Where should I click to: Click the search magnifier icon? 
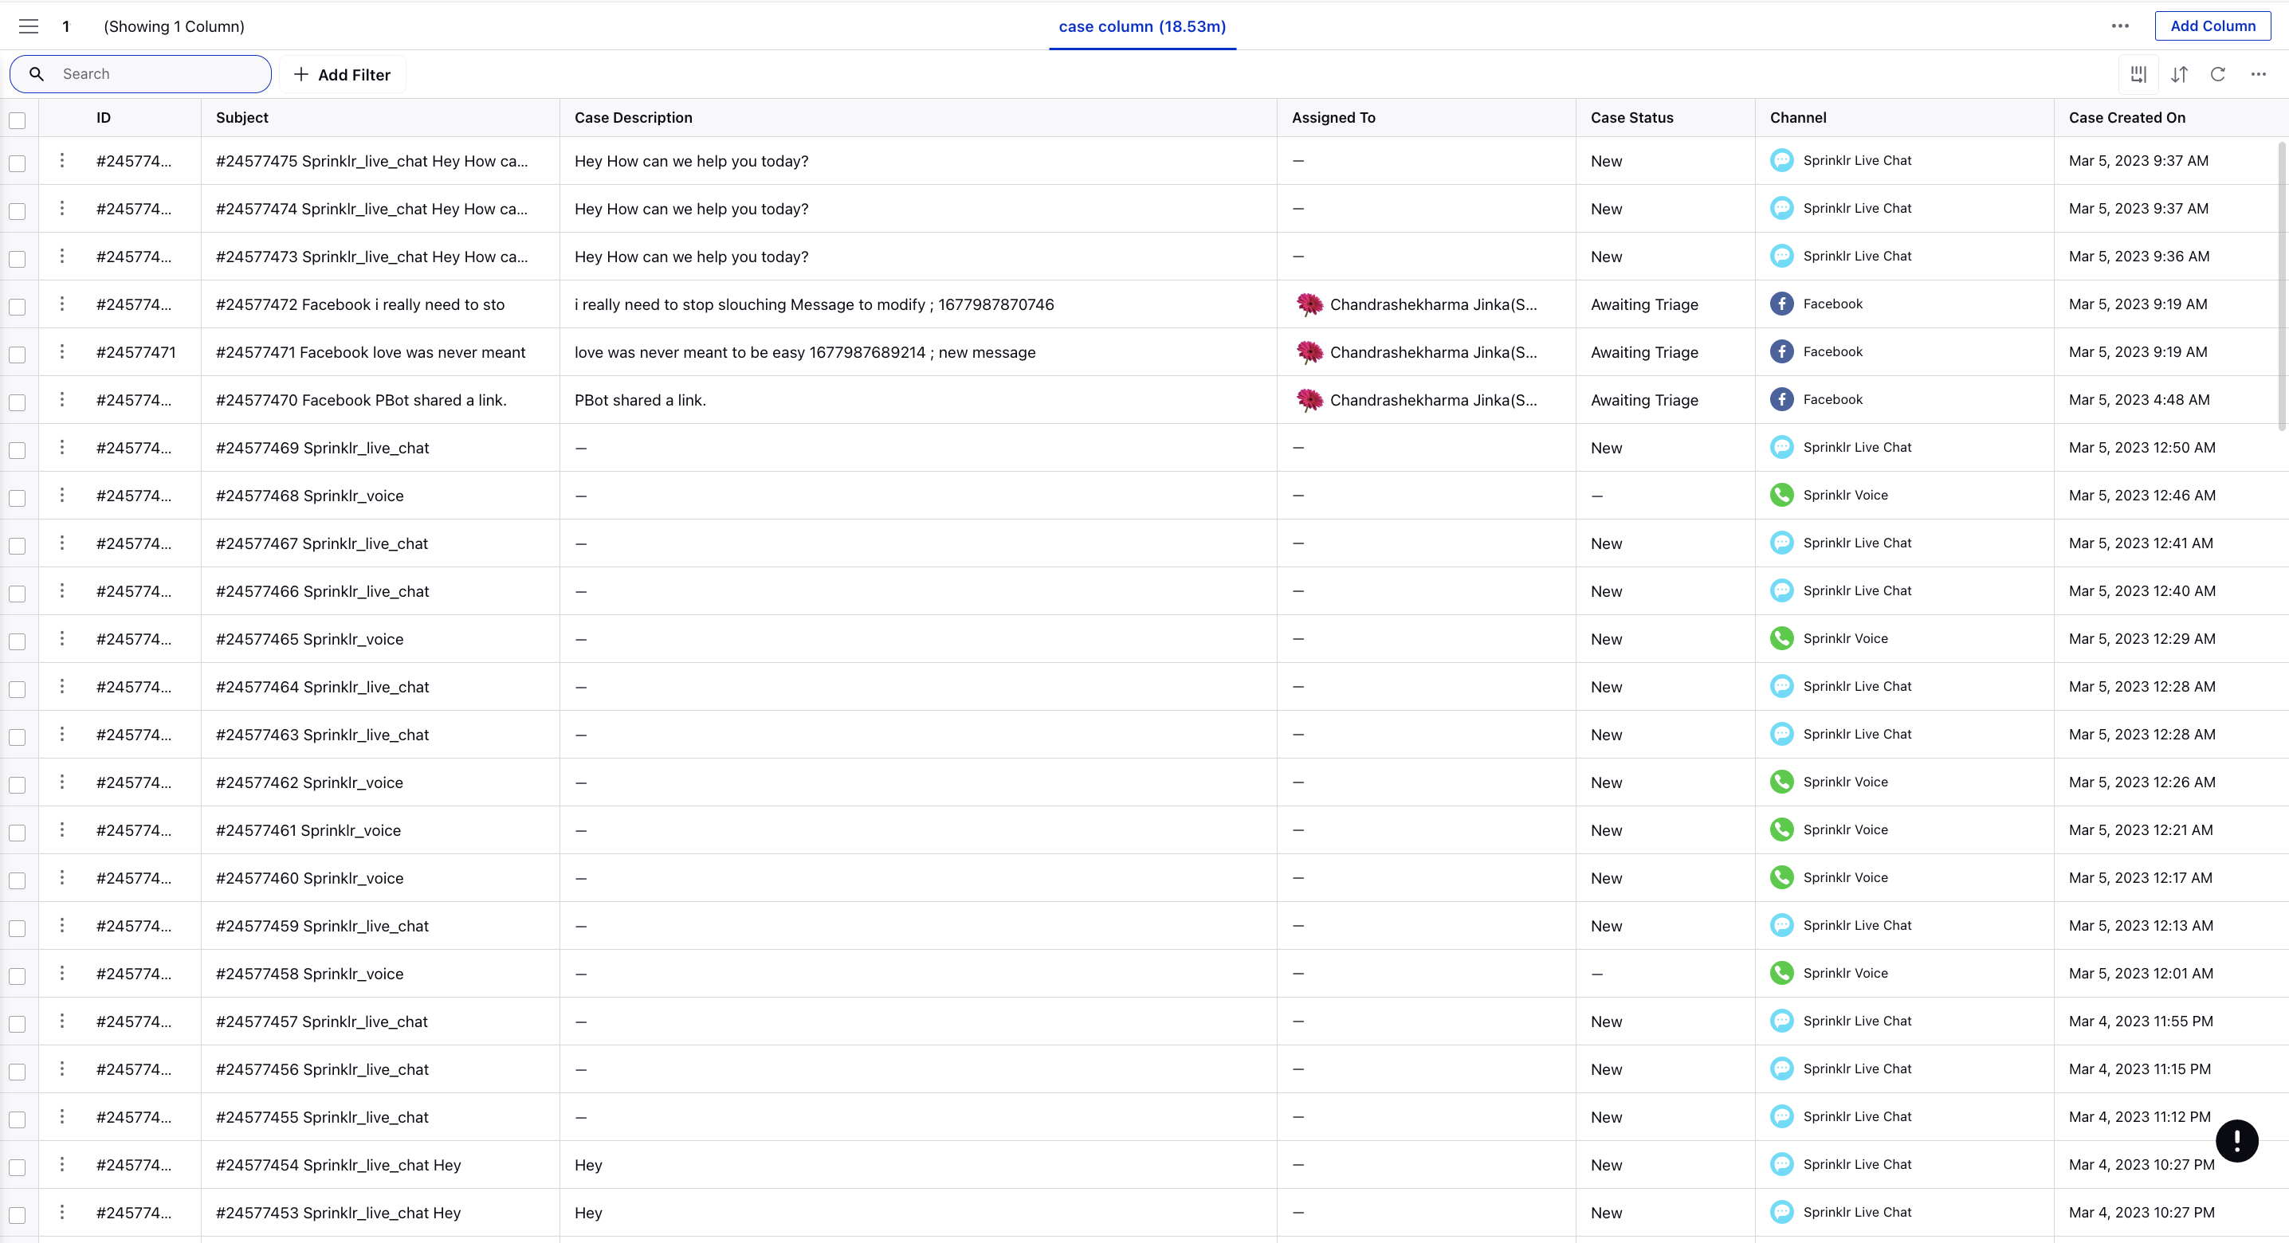[37, 74]
